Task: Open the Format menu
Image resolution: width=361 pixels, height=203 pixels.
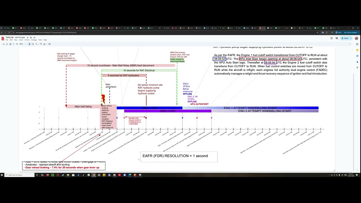Action: coord(27,40)
